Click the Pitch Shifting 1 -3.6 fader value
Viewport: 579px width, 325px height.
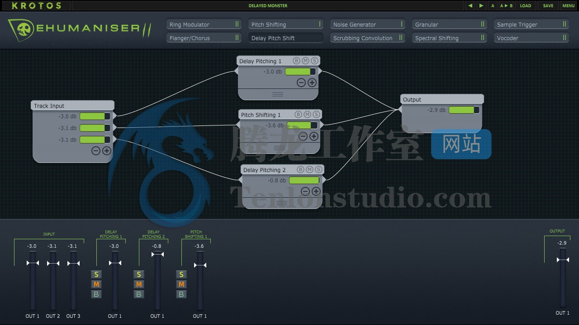click(x=199, y=246)
